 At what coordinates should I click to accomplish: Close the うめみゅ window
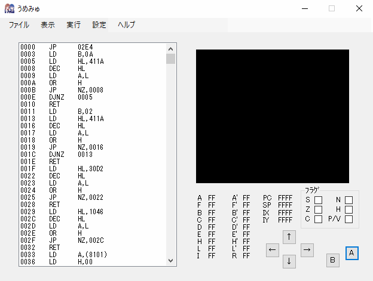[x=359, y=8]
